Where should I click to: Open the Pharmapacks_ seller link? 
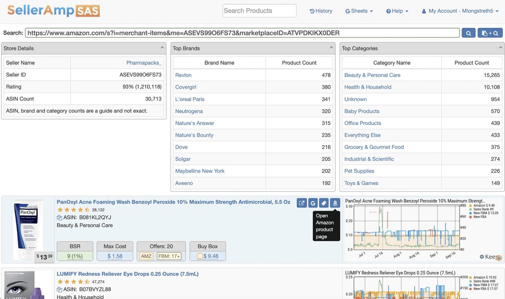[144, 63]
